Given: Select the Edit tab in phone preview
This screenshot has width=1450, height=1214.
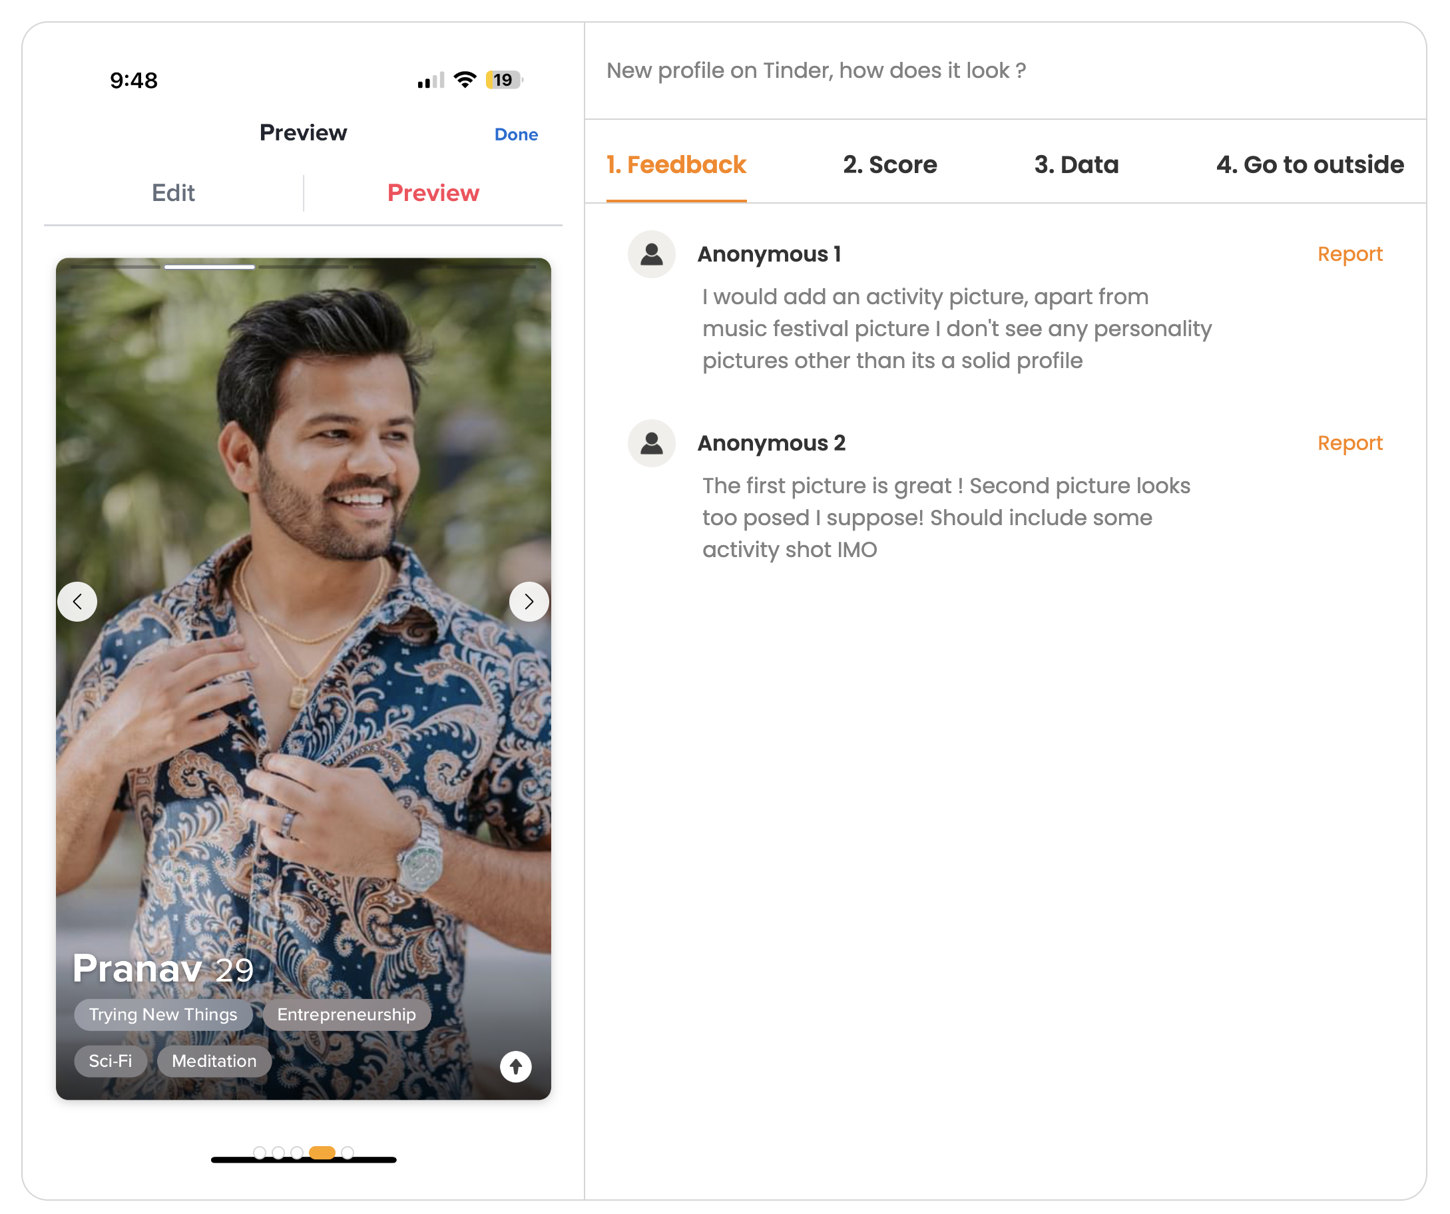Looking at the screenshot, I should coord(173,193).
